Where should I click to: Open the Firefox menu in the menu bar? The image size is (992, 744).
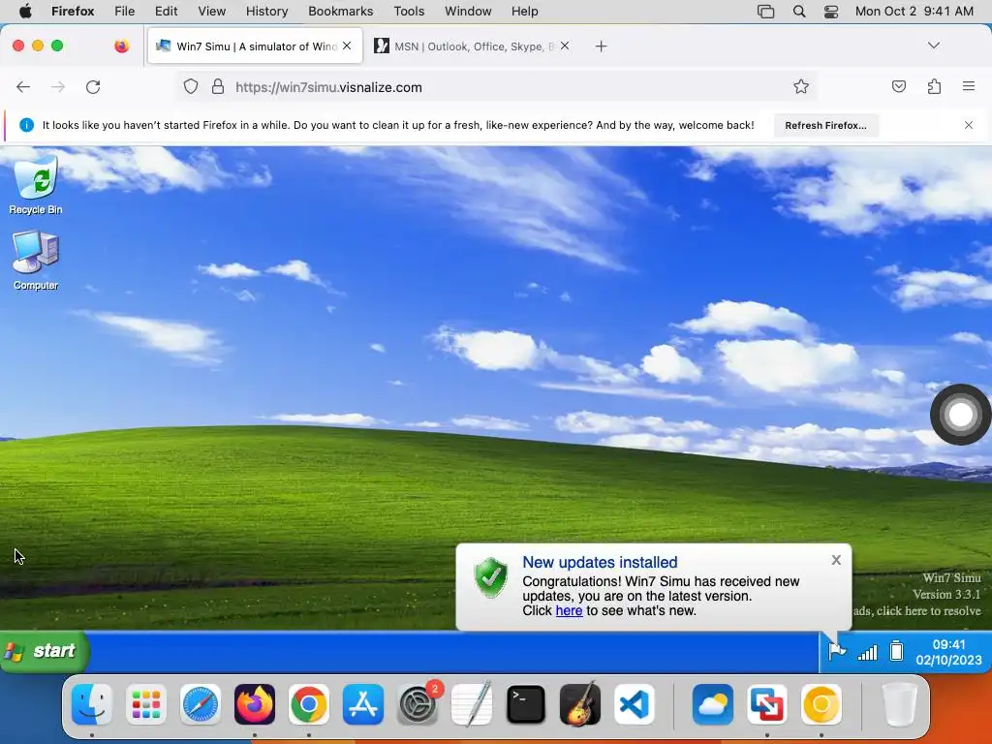coord(73,11)
